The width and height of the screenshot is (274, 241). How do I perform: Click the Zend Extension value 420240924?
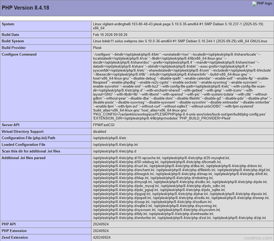tap(102, 238)
